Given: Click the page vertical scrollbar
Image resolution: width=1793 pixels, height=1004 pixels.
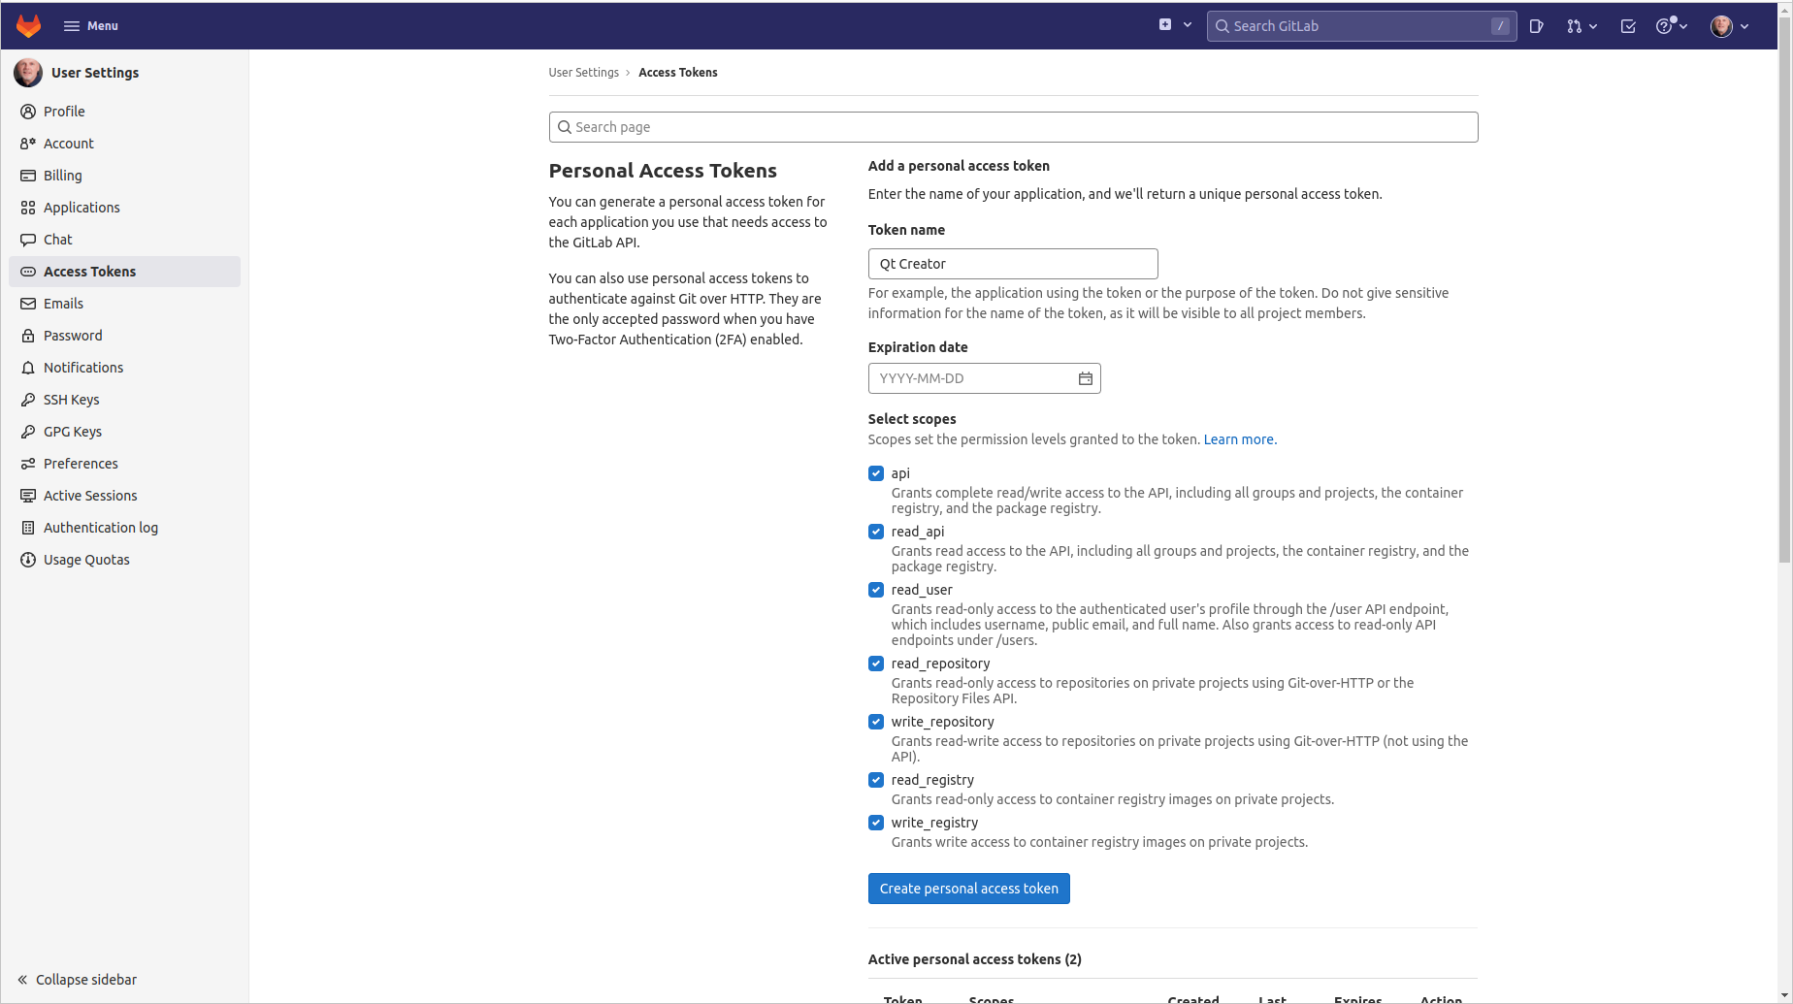Looking at the screenshot, I should click(1784, 291).
